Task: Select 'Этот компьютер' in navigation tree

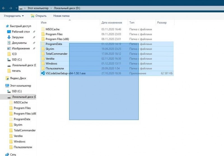Action: click(20, 86)
